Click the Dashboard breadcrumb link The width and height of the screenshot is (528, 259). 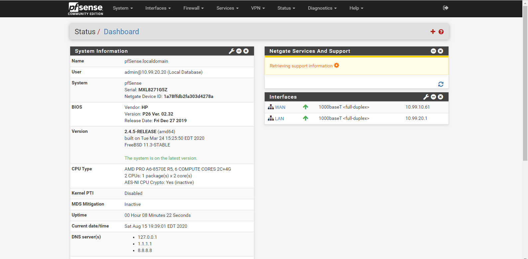point(121,32)
